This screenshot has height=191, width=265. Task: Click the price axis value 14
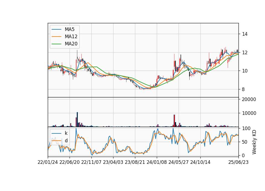(245, 34)
